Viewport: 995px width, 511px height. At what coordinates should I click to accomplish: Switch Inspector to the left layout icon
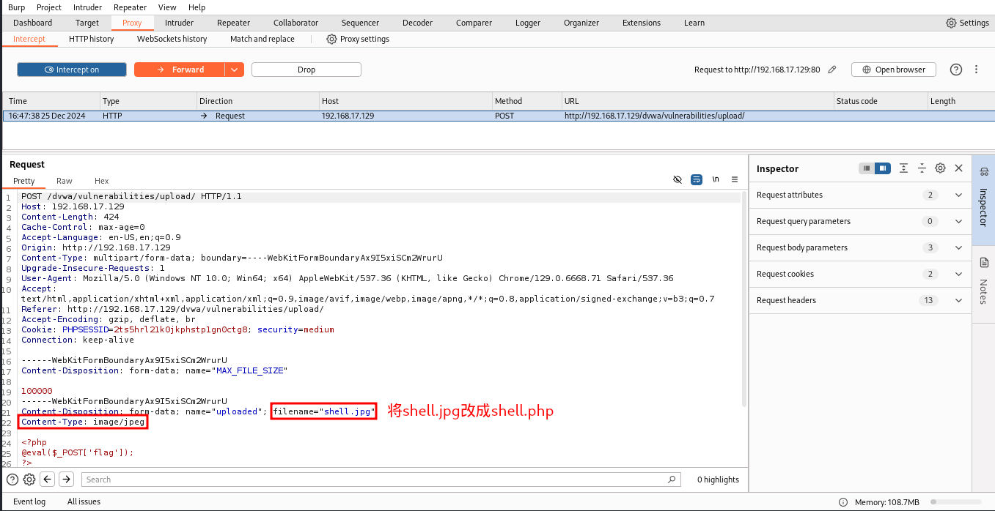click(x=867, y=168)
